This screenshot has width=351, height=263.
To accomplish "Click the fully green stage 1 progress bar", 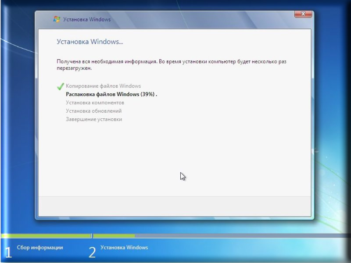I will pyautogui.click(x=46, y=236).
